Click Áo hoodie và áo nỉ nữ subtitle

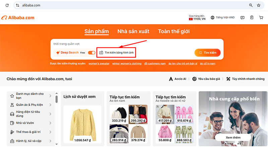click(x=170, y=101)
